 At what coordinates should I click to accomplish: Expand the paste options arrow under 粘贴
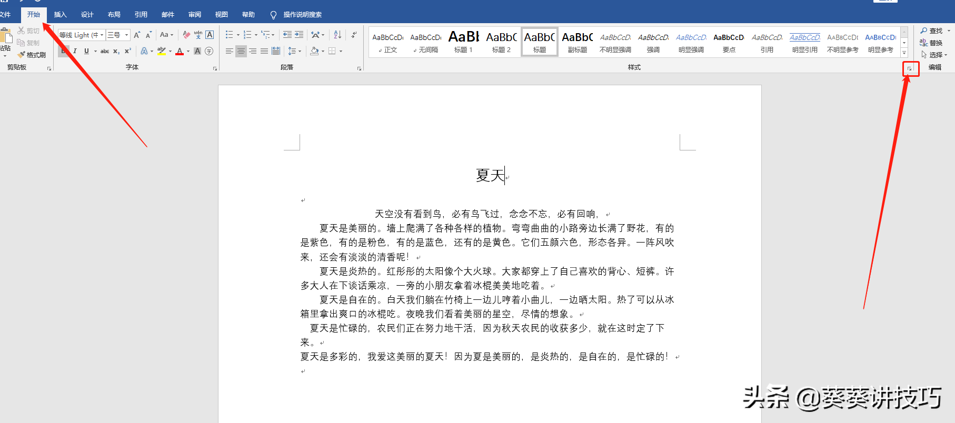(5, 55)
